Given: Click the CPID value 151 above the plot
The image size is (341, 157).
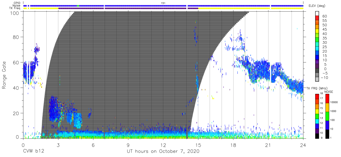Looking at the screenshot, I should (163, 3).
